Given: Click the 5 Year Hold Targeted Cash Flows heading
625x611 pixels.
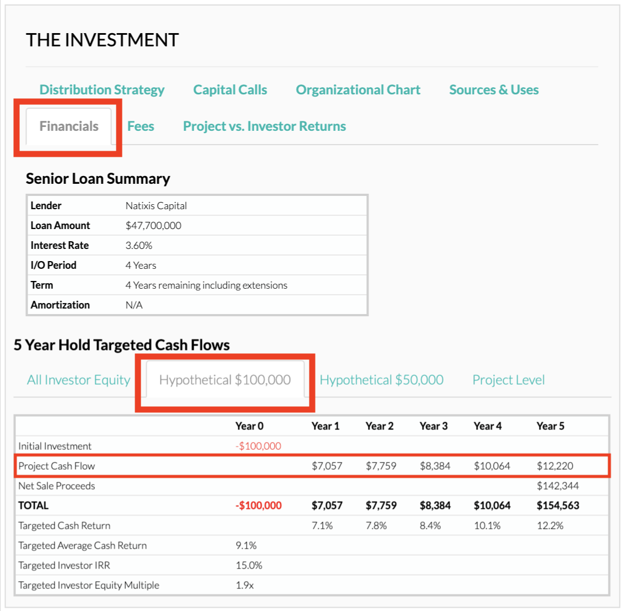Looking at the screenshot, I should (x=121, y=345).
